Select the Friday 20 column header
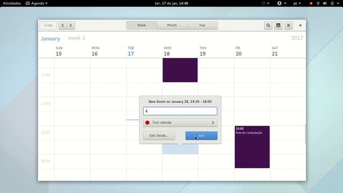This screenshot has height=193, width=343. coord(238,51)
